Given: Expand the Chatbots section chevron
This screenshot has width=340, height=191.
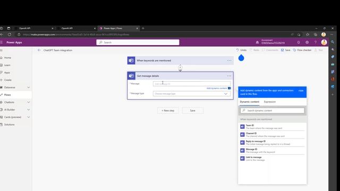Looking at the screenshot, I should (28, 102).
